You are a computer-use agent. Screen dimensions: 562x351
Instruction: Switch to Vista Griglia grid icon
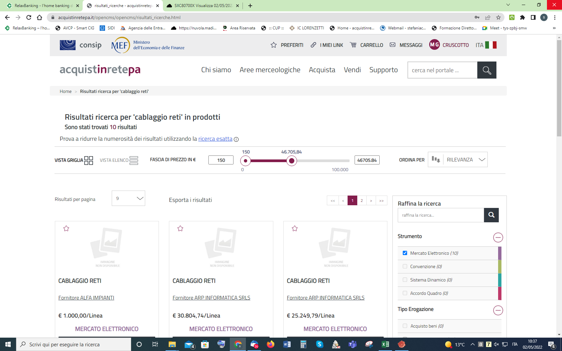89,160
